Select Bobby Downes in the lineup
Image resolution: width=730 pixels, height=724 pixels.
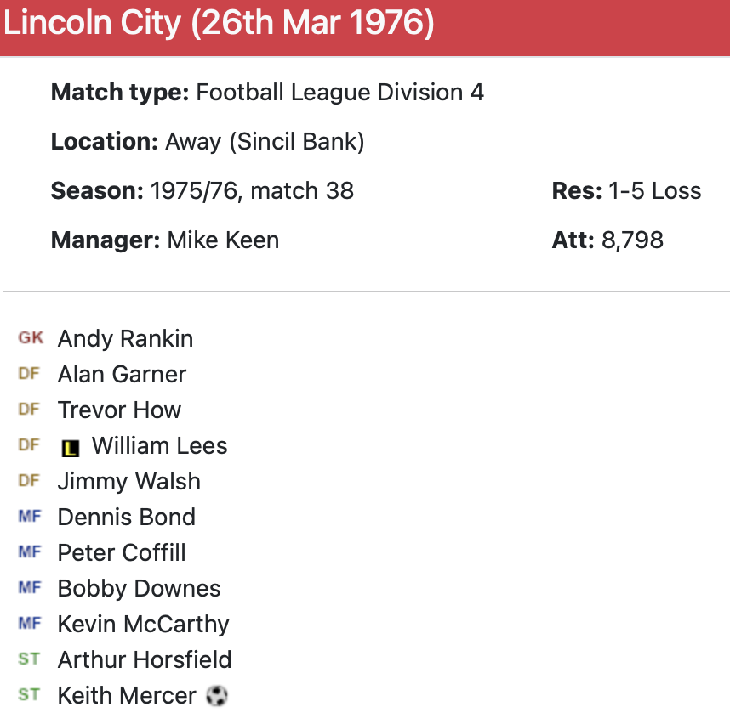tap(139, 588)
